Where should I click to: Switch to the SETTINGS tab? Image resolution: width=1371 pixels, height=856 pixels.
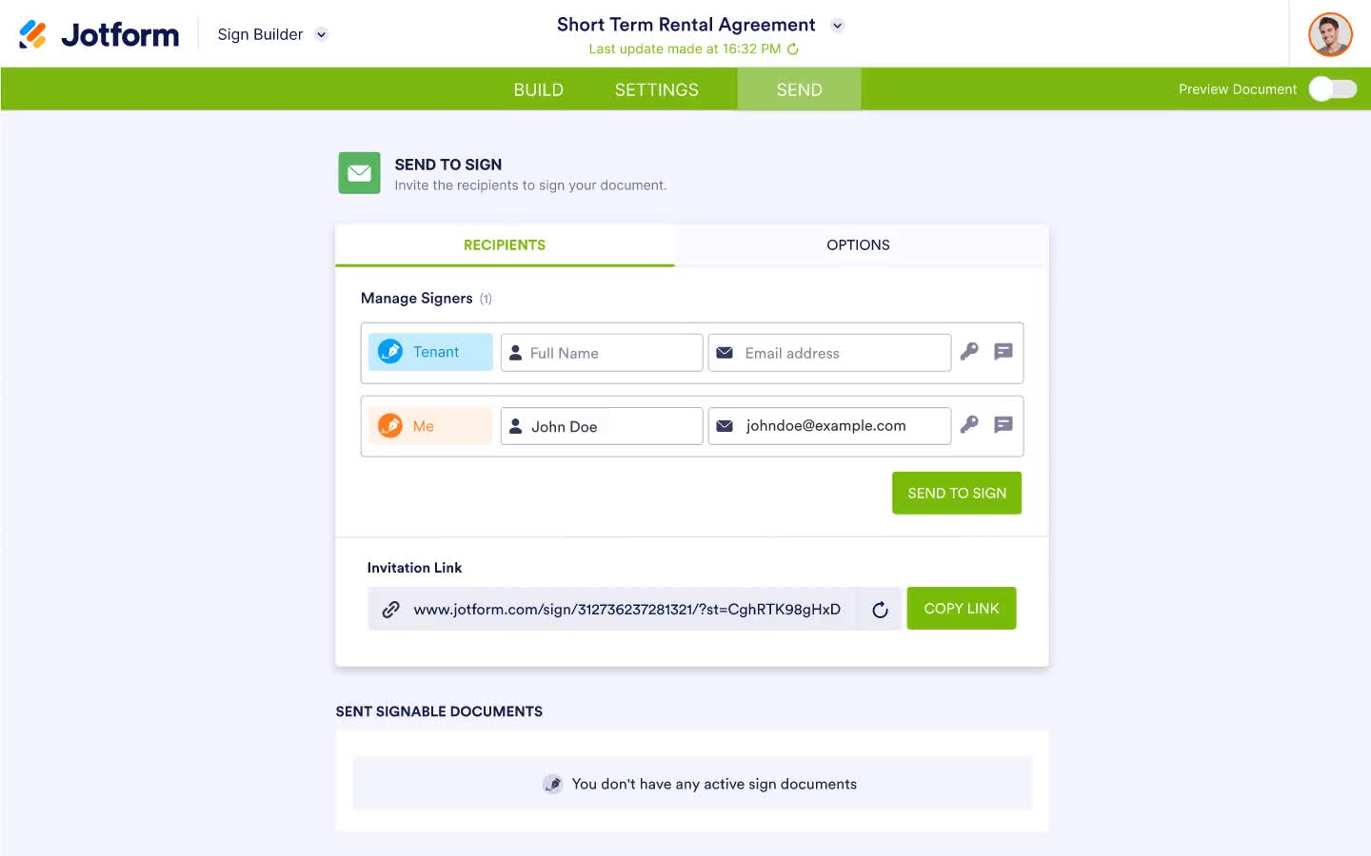tap(656, 88)
